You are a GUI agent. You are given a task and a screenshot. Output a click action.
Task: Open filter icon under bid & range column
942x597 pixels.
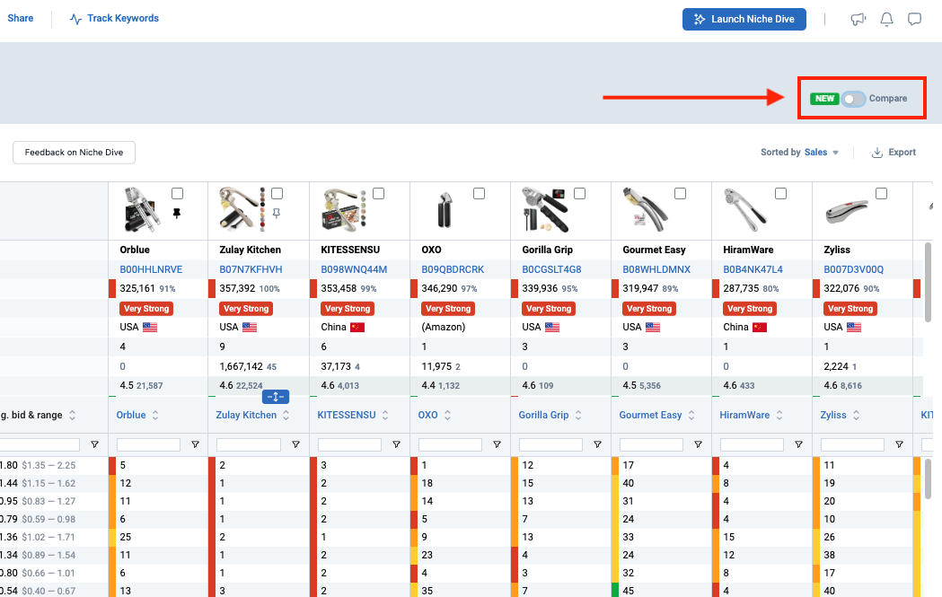pyautogui.click(x=95, y=444)
